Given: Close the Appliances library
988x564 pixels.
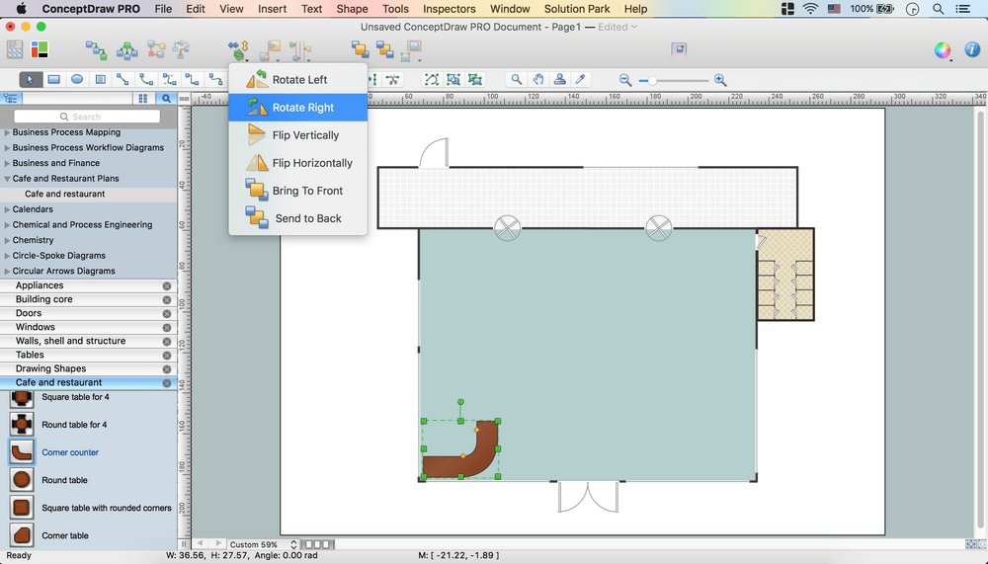Looking at the screenshot, I should pyautogui.click(x=167, y=285).
